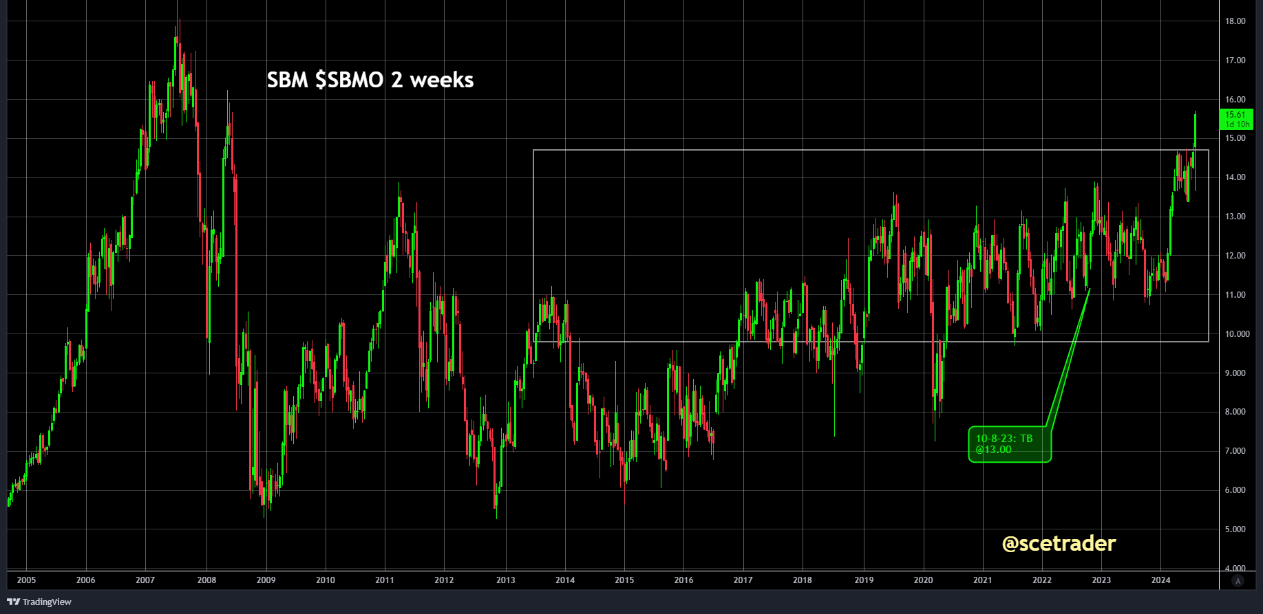Click the 2022 label on time axis

pos(1042,580)
